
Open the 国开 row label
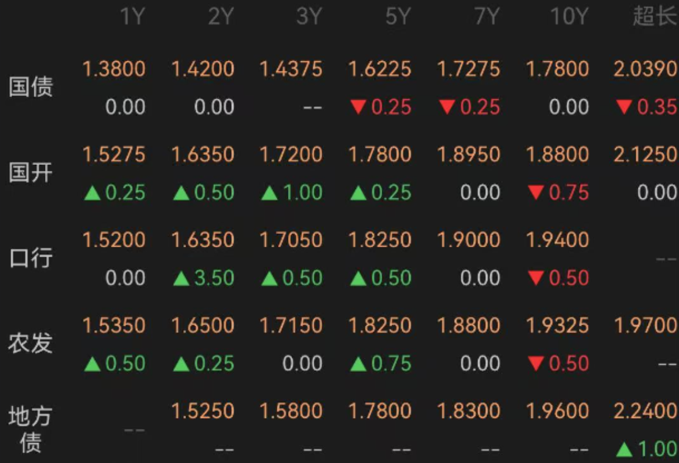click(31, 172)
